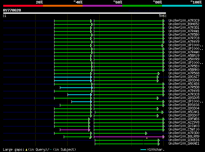Select the UniRef100_Q9FWE6 hit
This screenshot has height=152, width=205.
click(184, 119)
